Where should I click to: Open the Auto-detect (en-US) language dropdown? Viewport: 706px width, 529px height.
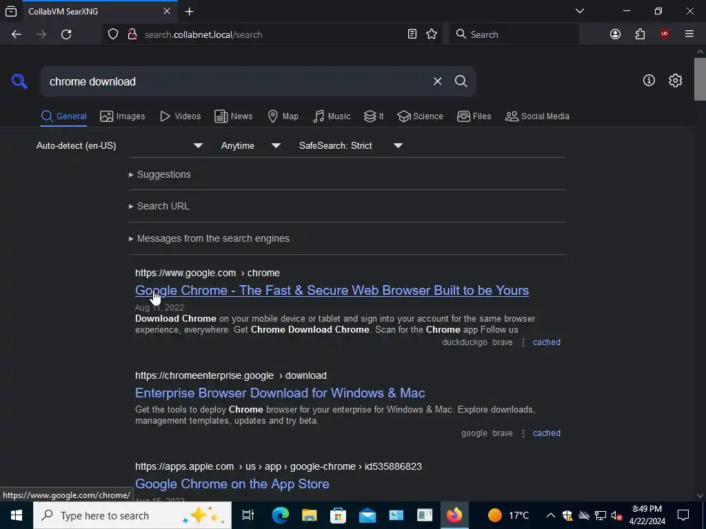point(120,146)
